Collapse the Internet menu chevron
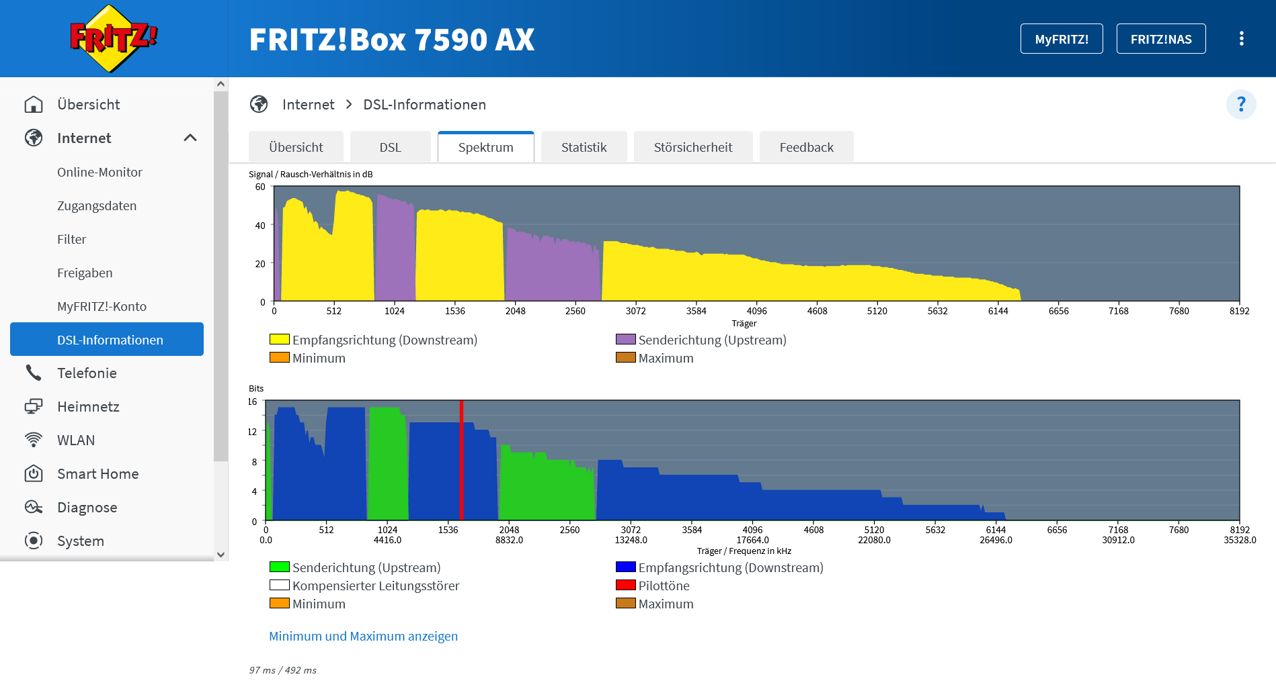The height and width of the screenshot is (697, 1276). point(190,138)
